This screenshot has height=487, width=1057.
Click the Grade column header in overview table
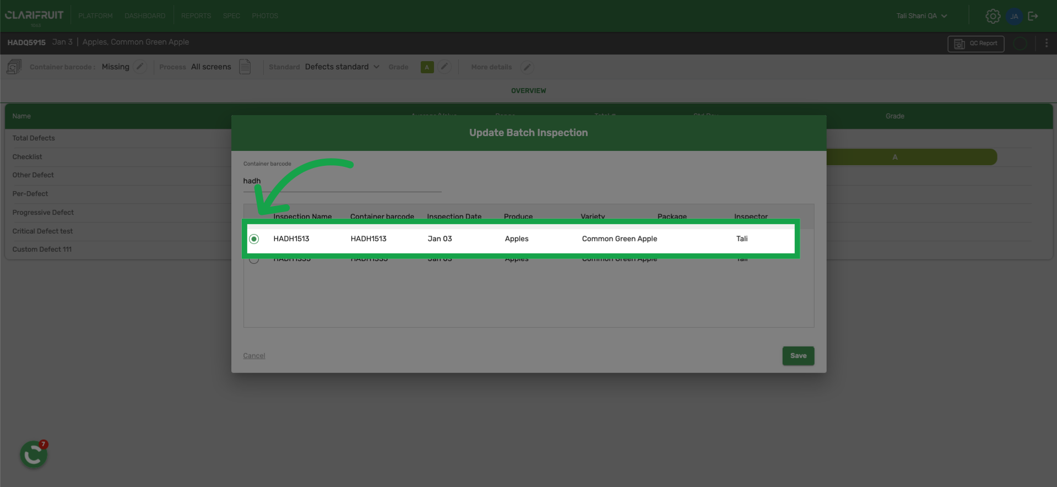pos(895,116)
